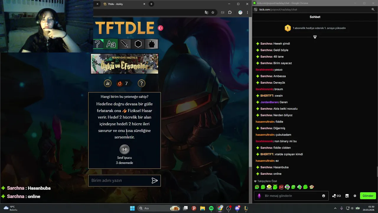This screenshot has height=213, width=378.
Task: Click the first heart-eyes follower emote
Action: (257, 187)
